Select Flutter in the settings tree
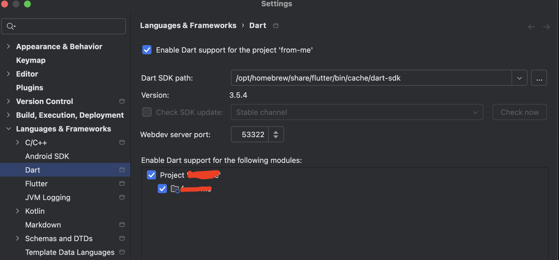 (36, 183)
